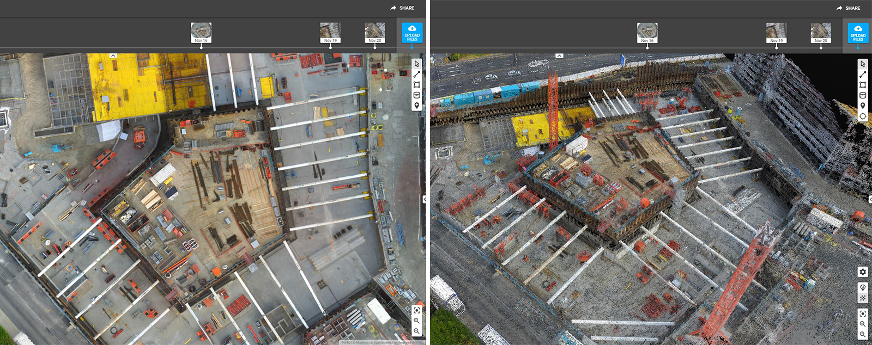Switch to point cloud display mode

pos(863,298)
